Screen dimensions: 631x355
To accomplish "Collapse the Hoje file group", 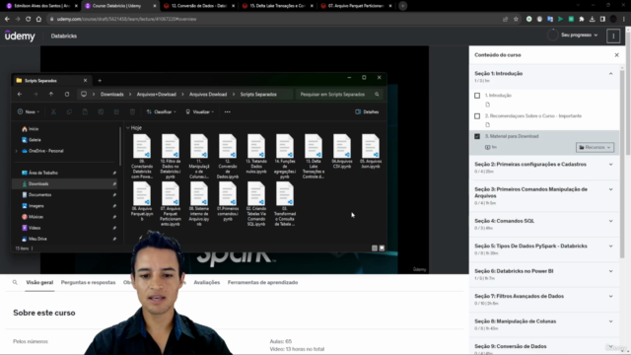I will tap(128, 128).
